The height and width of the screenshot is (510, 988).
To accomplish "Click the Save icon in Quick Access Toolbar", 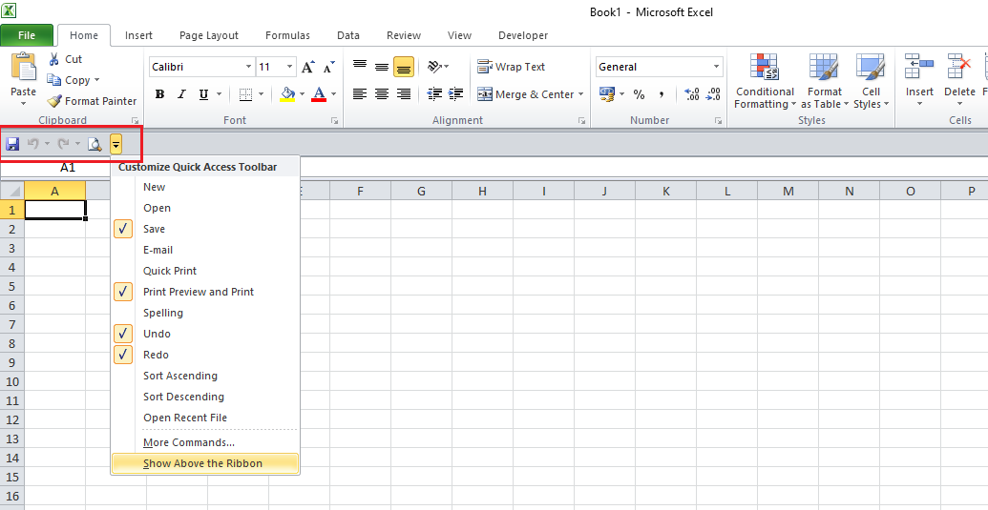I will [x=12, y=145].
